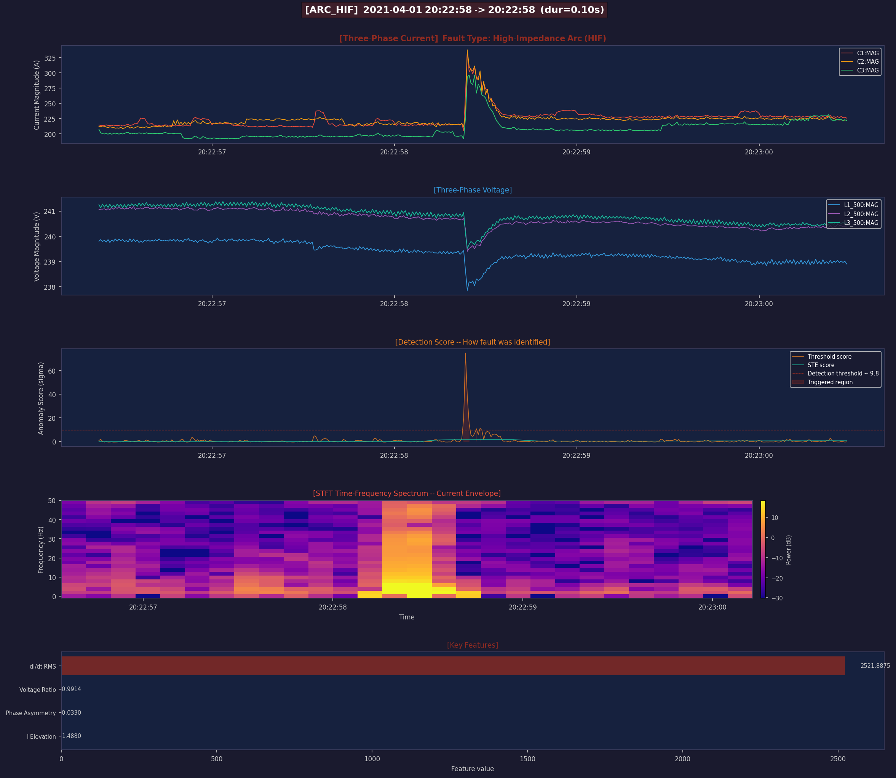Click the STFT Time-Frequency Spectrum title
Image resolution: width=896 pixels, height=778 pixels.
(x=406, y=494)
